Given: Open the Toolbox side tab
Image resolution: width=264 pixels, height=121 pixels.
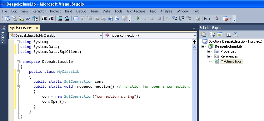Looking at the screenshot, I should pos(3,35).
